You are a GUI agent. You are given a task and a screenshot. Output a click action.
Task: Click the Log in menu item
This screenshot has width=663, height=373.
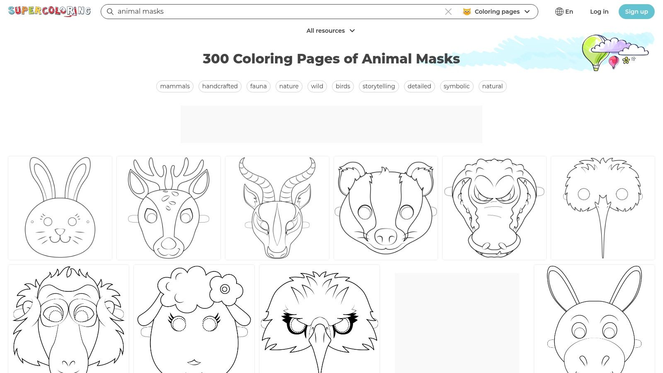tap(599, 12)
